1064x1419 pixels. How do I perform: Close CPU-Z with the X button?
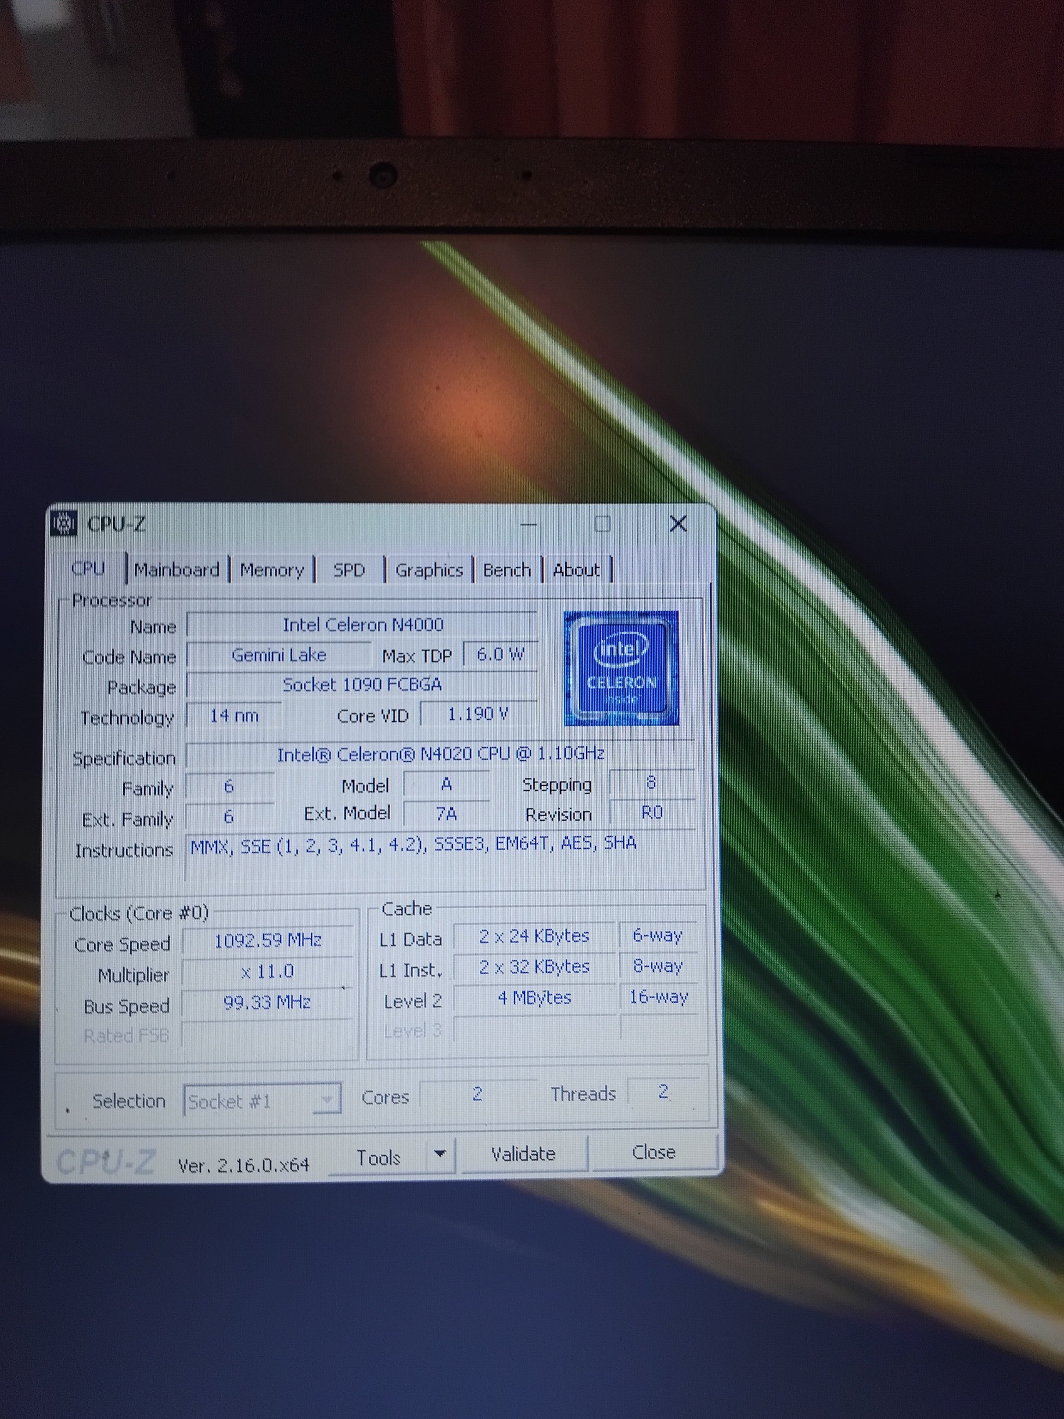point(678,523)
